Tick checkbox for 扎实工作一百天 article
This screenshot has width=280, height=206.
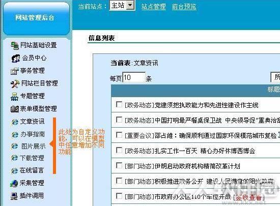point(119,150)
